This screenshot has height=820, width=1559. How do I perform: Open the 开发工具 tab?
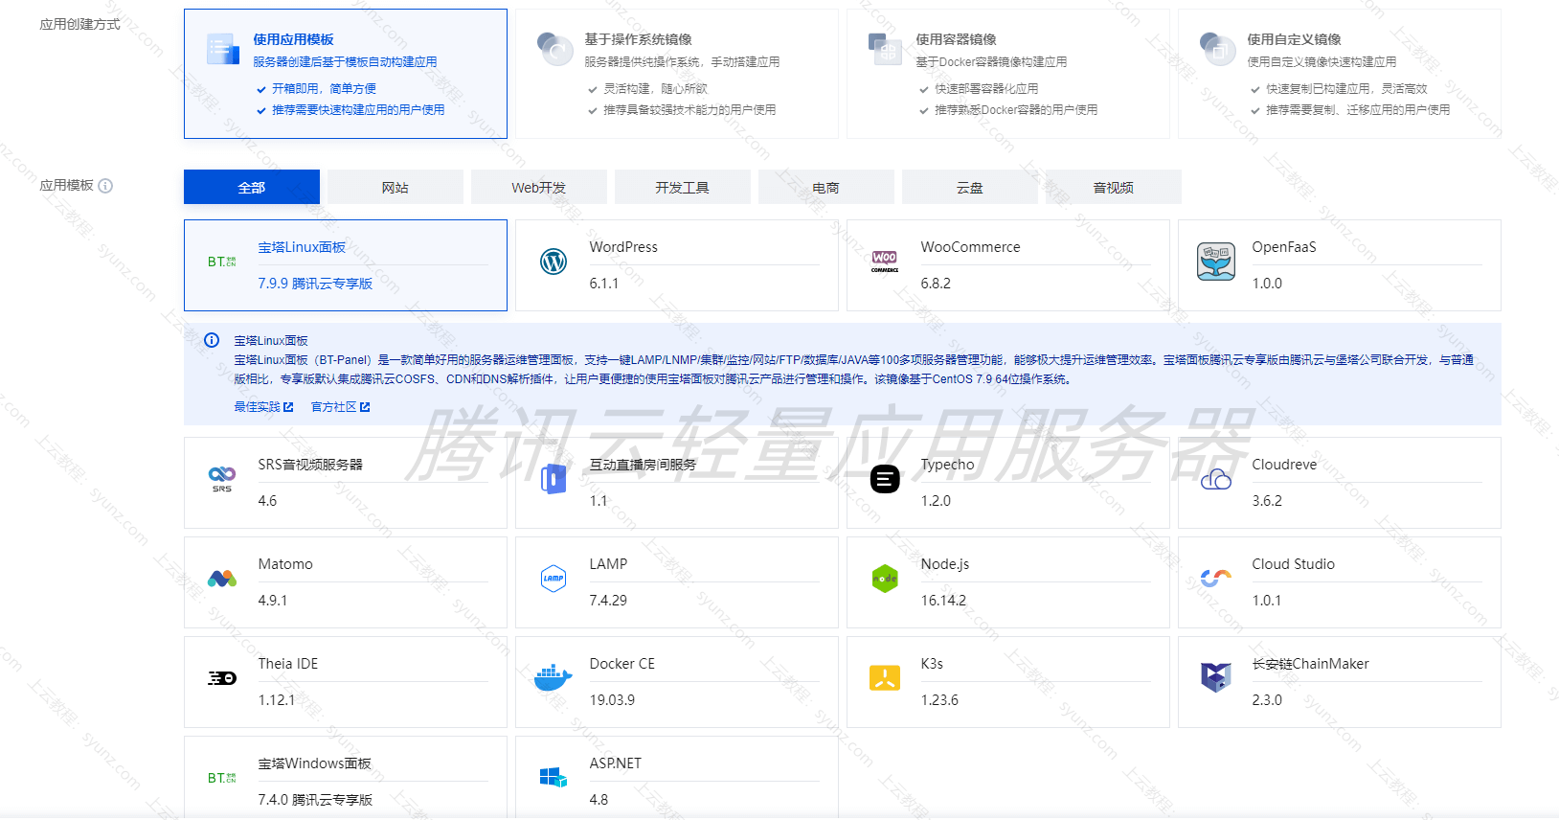point(683,187)
